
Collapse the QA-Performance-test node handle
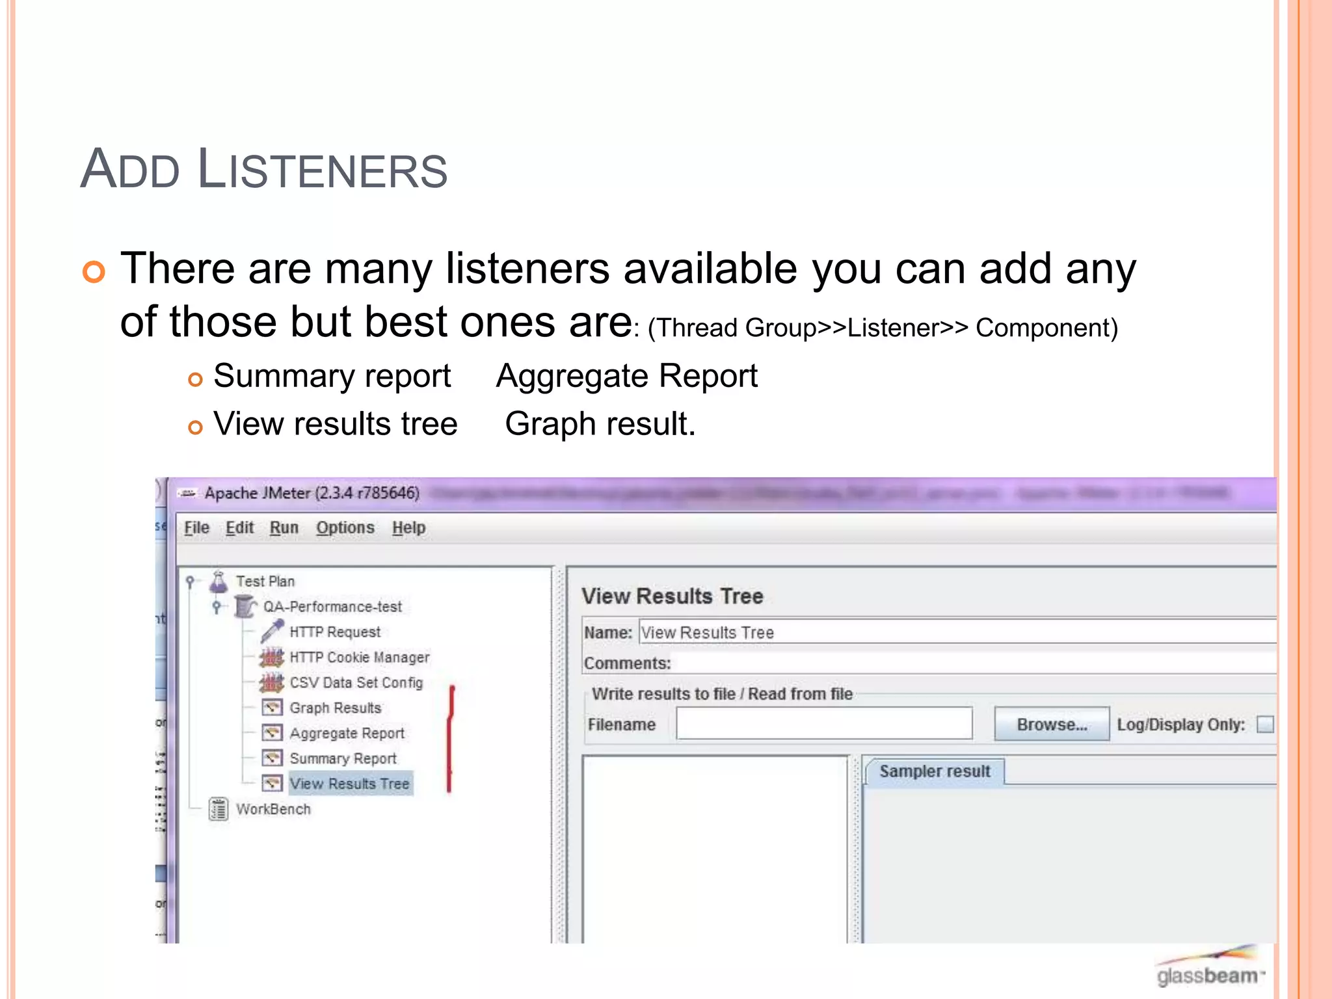click(217, 607)
